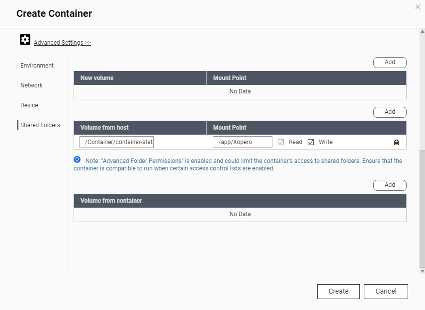Cancel container creation
This screenshot has height=310, width=425.
coord(386,292)
